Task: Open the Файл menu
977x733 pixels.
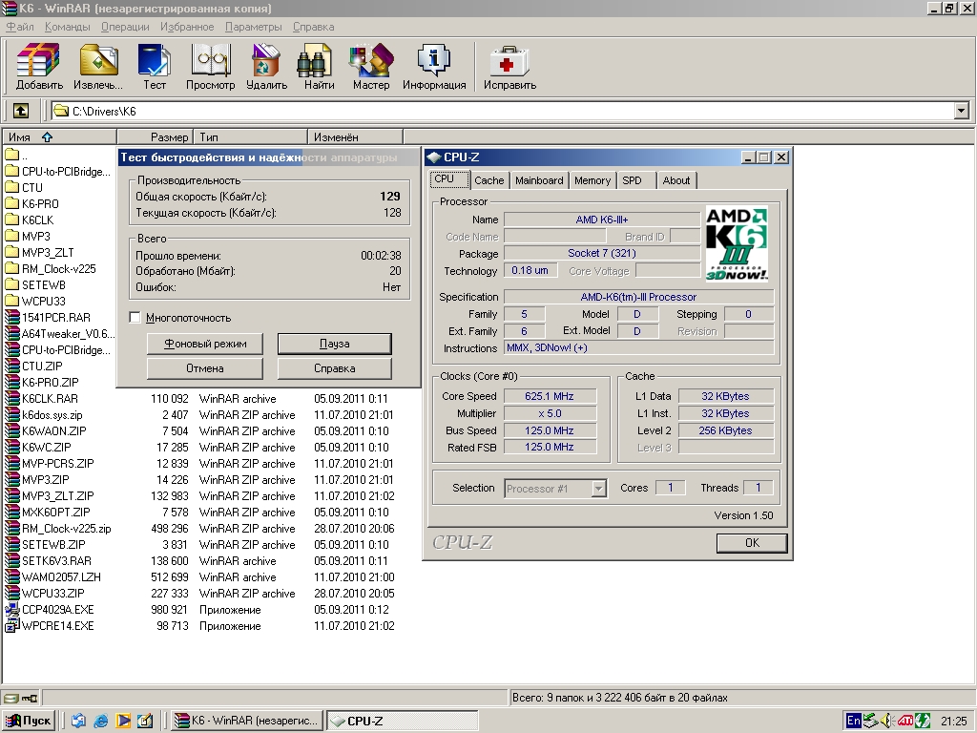Action: 20,27
